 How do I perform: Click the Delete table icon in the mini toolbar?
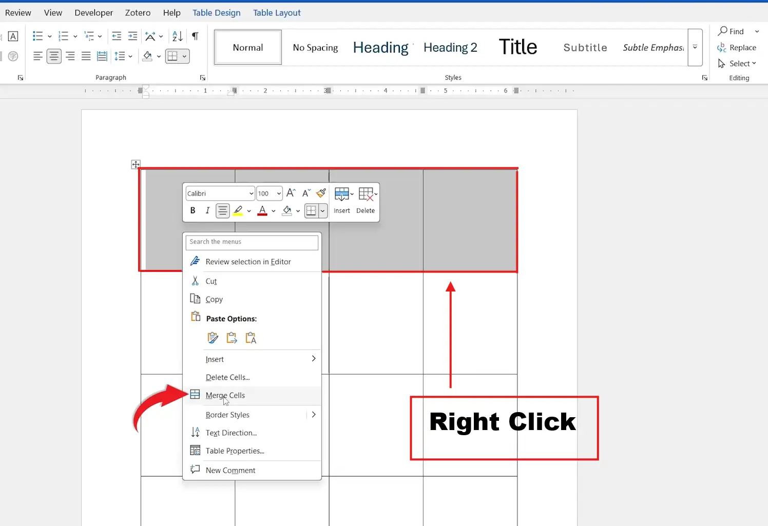(366, 194)
